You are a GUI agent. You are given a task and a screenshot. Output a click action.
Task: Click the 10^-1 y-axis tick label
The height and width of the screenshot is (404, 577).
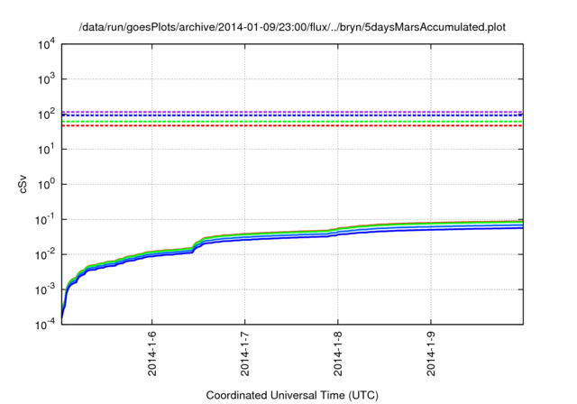pyautogui.click(x=45, y=220)
